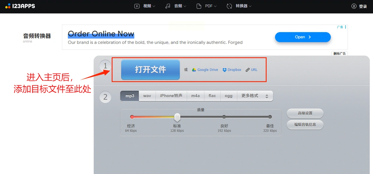Open the 音频 menu
The image size is (373, 174).
176,6
